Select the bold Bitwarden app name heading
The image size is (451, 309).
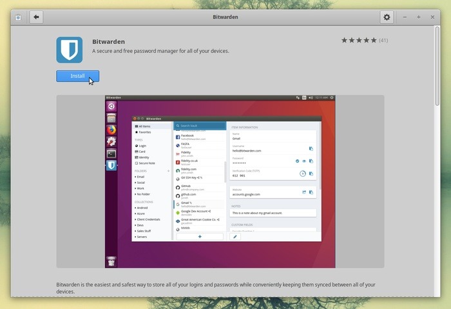(x=108, y=42)
